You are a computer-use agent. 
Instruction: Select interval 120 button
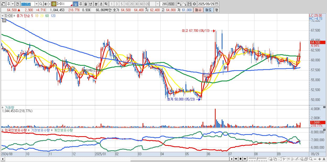coord(147,4)
